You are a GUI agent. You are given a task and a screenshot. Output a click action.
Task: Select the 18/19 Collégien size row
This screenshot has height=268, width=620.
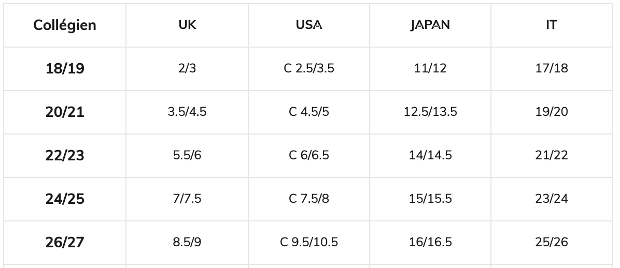point(65,69)
